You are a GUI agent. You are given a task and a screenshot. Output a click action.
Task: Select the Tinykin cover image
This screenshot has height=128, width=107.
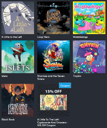89,57
